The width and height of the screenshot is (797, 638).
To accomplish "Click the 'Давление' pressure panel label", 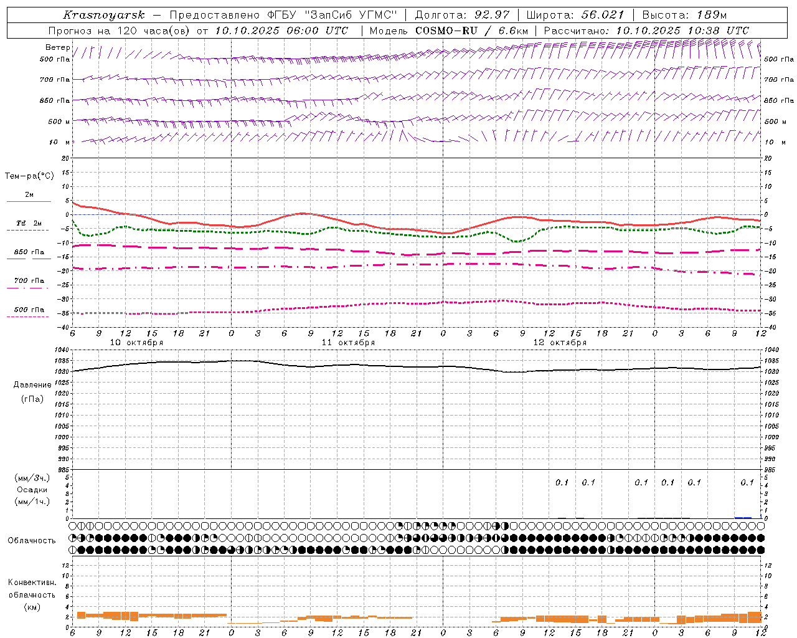I will [x=32, y=385].
